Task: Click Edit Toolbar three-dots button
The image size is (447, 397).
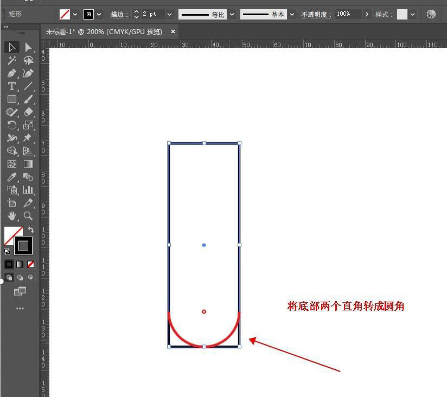Action: click(x=20, y=309)
